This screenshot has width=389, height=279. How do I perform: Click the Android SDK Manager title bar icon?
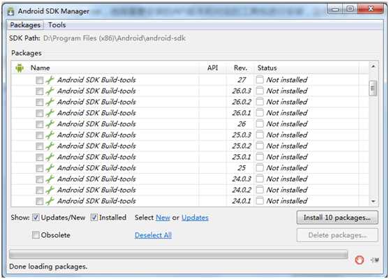tap(10, 11)
